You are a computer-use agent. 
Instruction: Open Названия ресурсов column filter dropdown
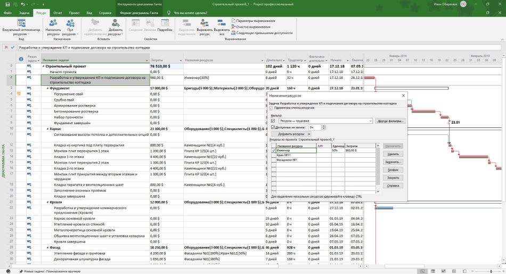pyautogui.click(x=262, y=60)
